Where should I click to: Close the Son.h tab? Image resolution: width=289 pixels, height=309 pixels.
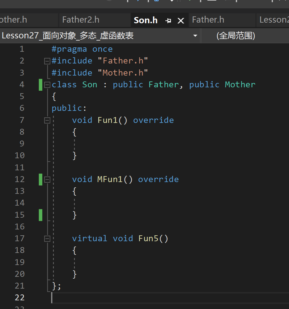point(181,20)
